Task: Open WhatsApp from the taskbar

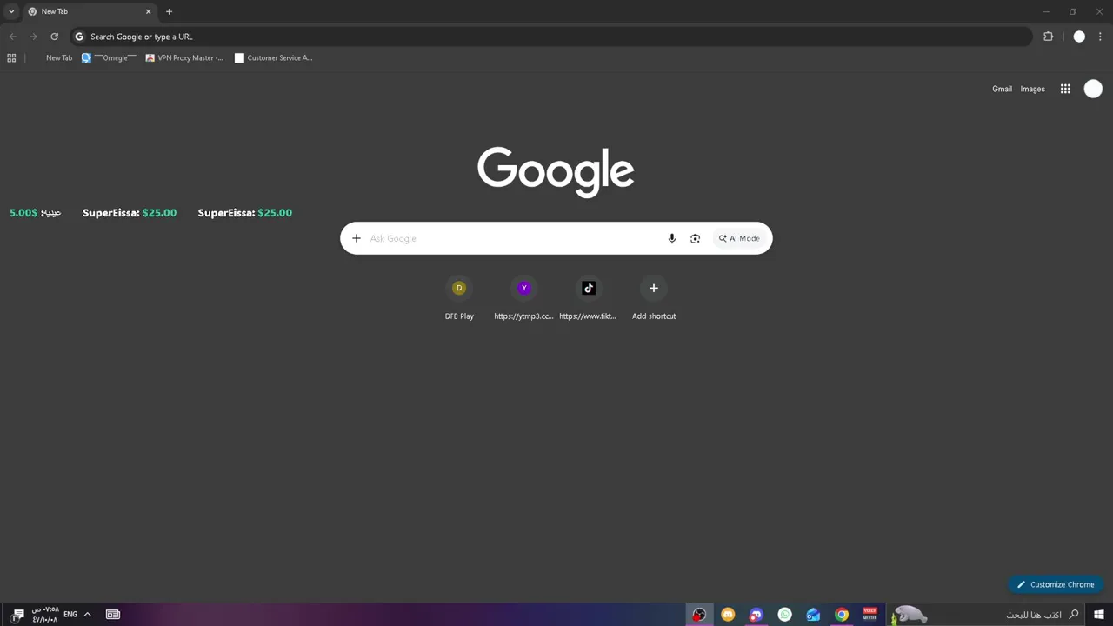Action: pos(784,615)
